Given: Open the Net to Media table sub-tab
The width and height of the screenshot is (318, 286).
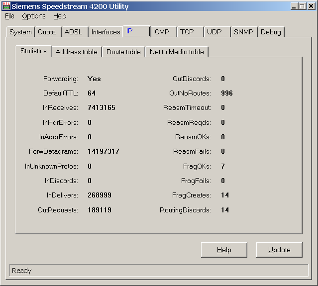Looking at the screenshot, I should 177,52.
